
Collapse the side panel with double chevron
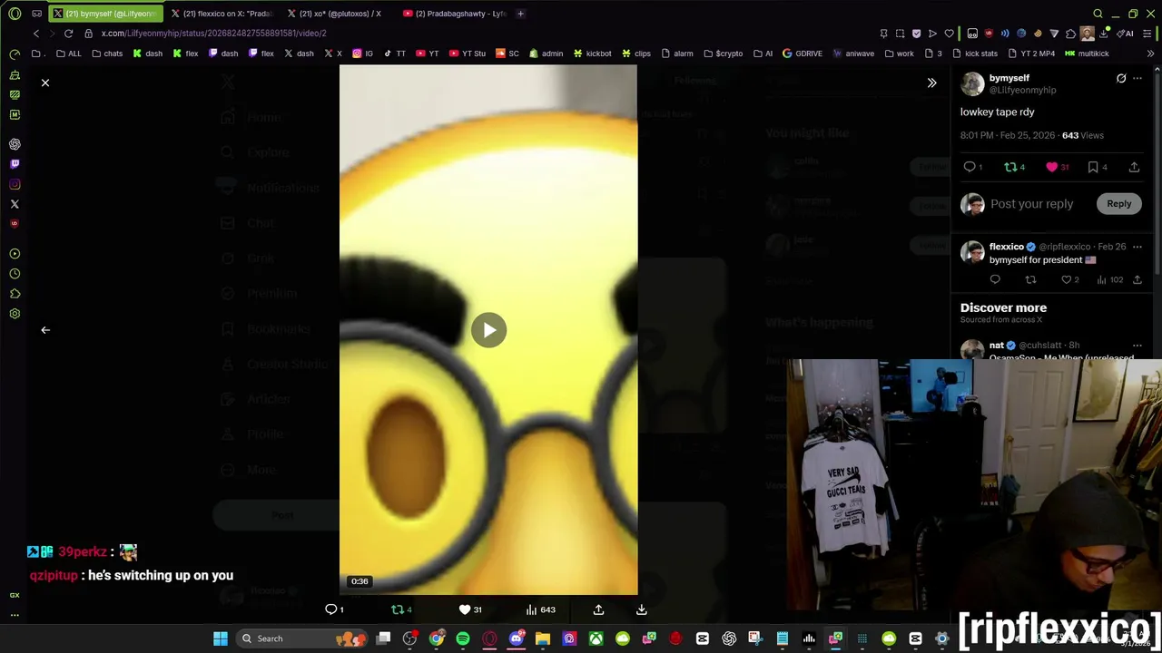coord(931,83)
